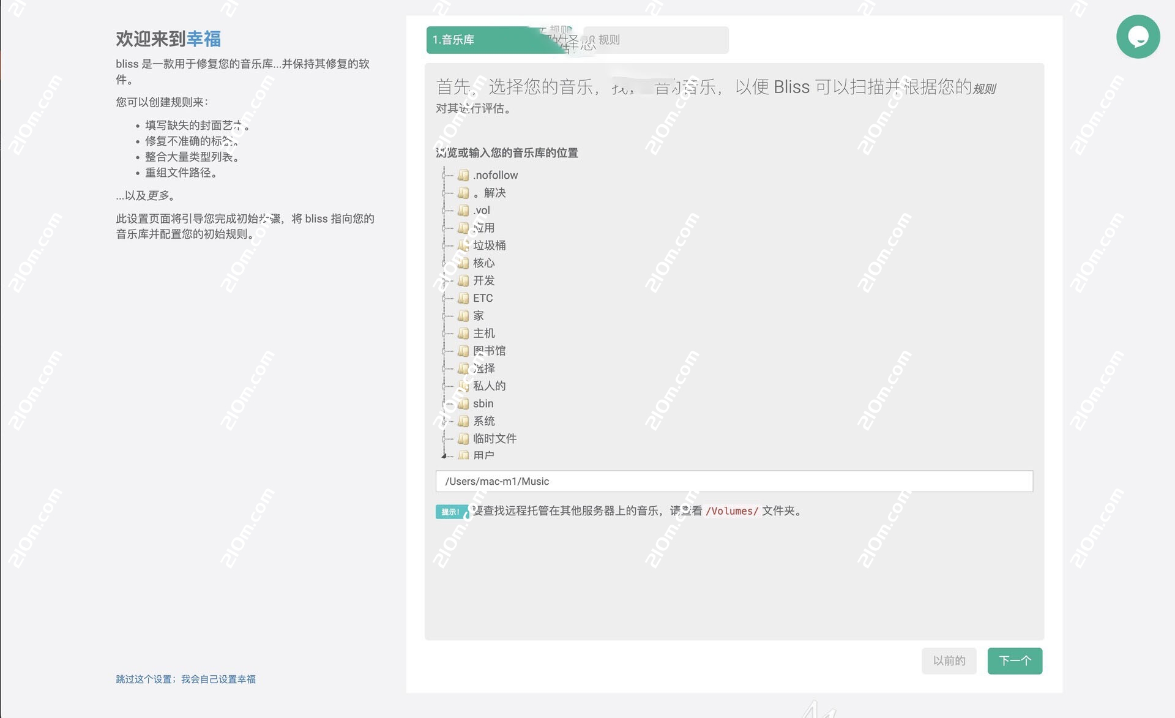Click the folder icon beside 主机
The image size is (1175, 718).
(463, 334)
